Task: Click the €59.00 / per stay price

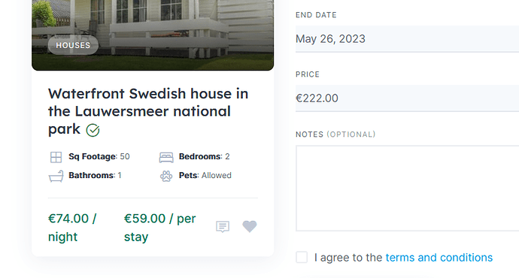Action: tap(160, 228)
